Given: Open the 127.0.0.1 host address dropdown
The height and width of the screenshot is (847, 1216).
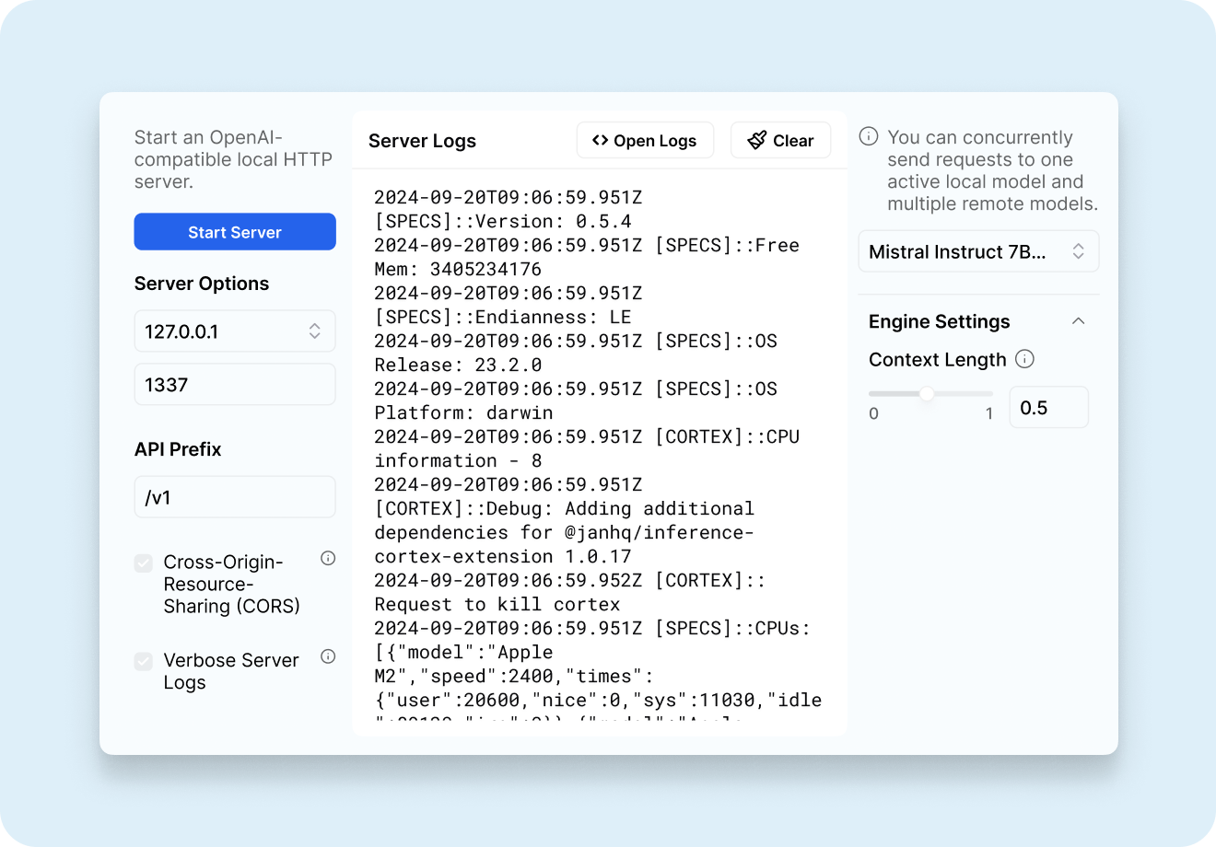Looking at the screenshot, I should click(x=234, y=331).
